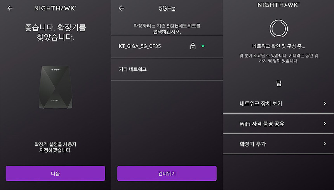Tap the NIGHTHAWK logo on first screen

point(55,8)
